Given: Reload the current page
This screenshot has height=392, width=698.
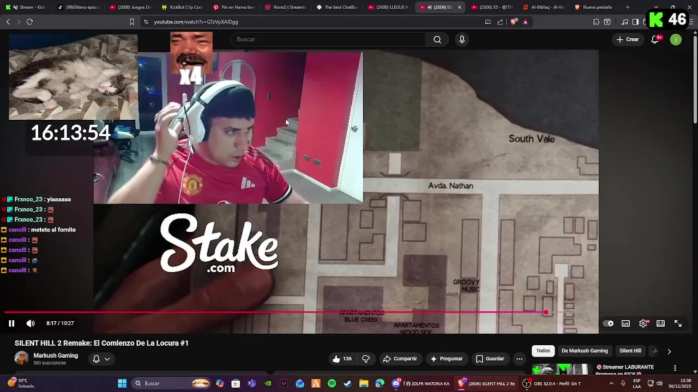Looking at the screenshot, I should pyautogui.click(x=29, y=22).
